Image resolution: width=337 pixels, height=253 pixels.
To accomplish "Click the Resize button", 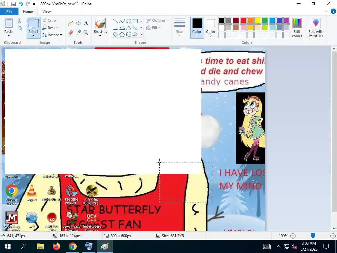I will point(50,28).
